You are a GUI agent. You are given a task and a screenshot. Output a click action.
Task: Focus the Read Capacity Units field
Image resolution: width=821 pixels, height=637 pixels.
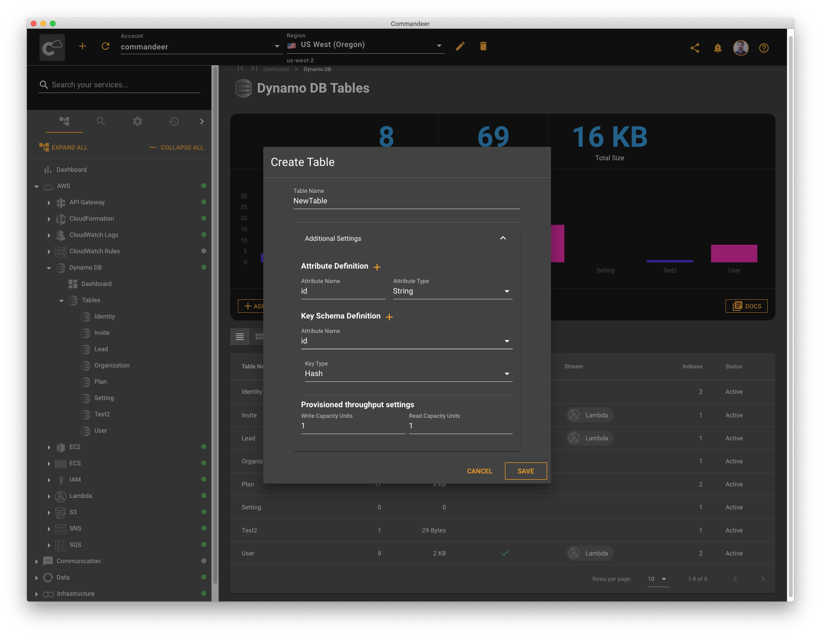[x=461, y=426]
